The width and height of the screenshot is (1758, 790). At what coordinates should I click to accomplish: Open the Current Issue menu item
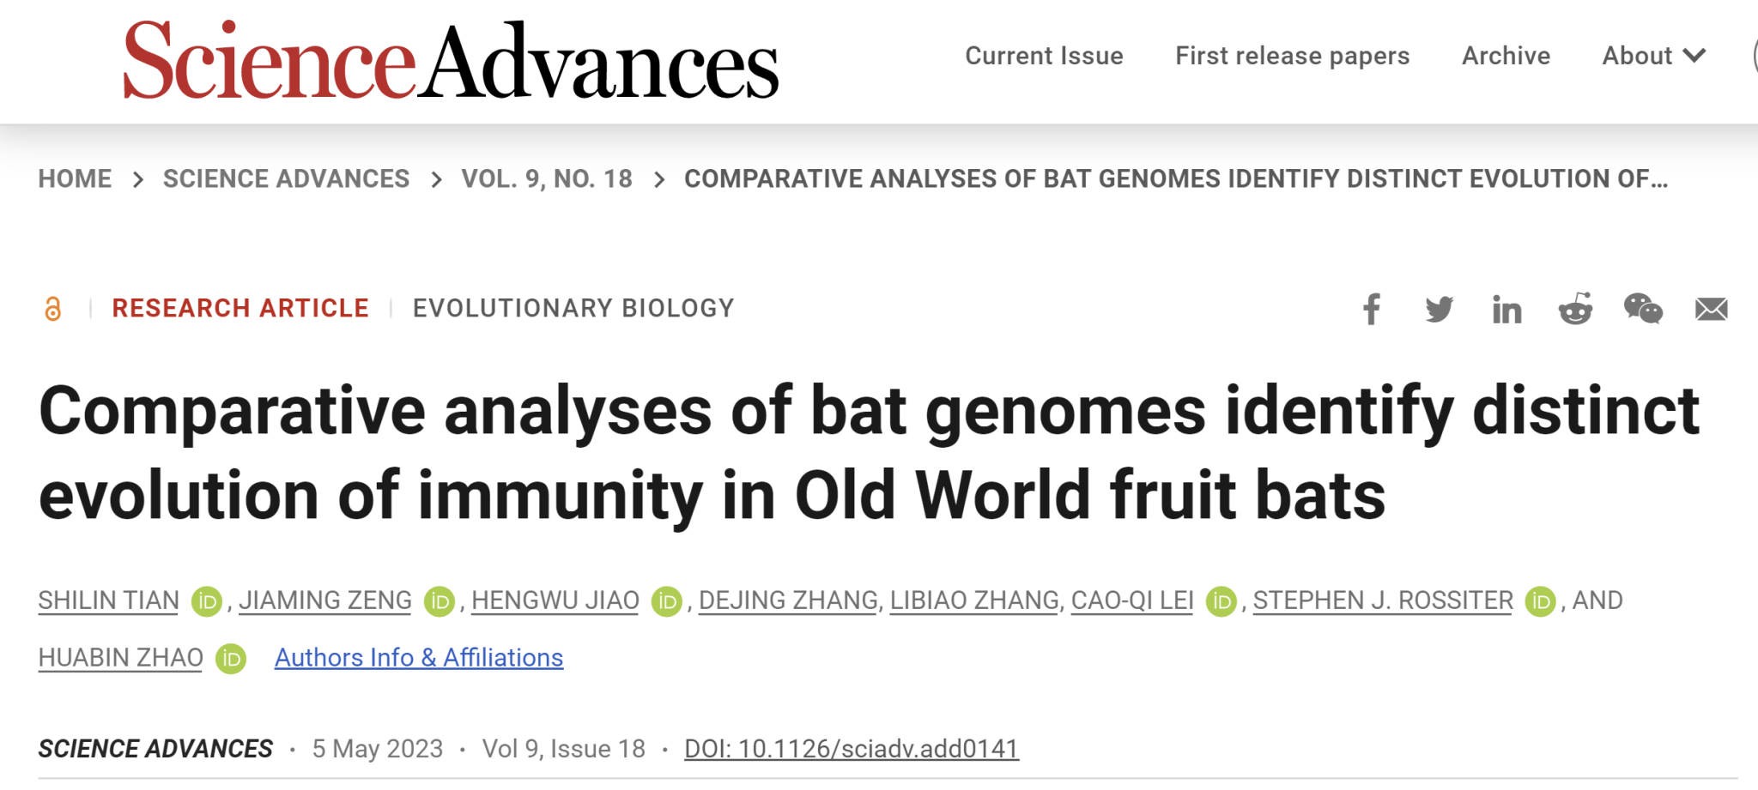[x=1044, y=56]
